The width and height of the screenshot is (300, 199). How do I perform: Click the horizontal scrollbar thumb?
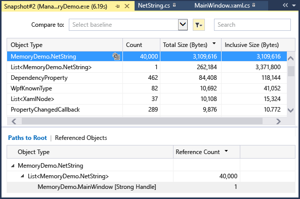142,121
